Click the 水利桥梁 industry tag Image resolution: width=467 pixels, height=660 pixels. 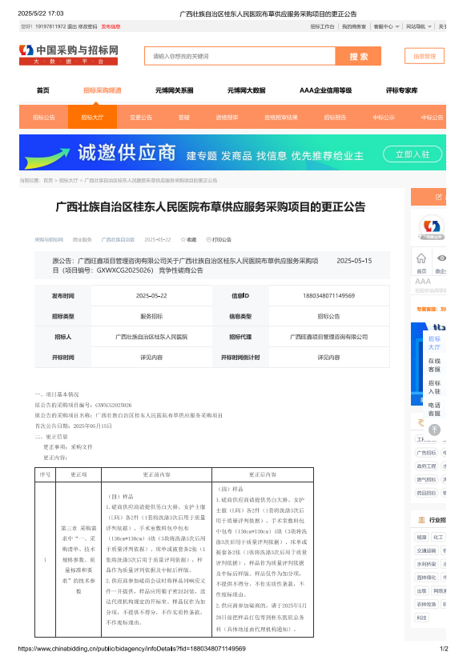coord(426,564)
